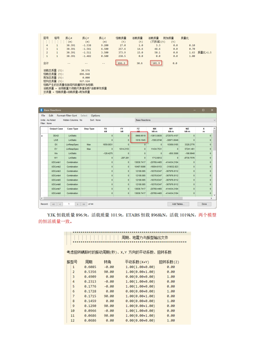Viewport: 255px width, 361px height.
Task: Click the MZ value 57241.461
Action: tap(190, 149)
